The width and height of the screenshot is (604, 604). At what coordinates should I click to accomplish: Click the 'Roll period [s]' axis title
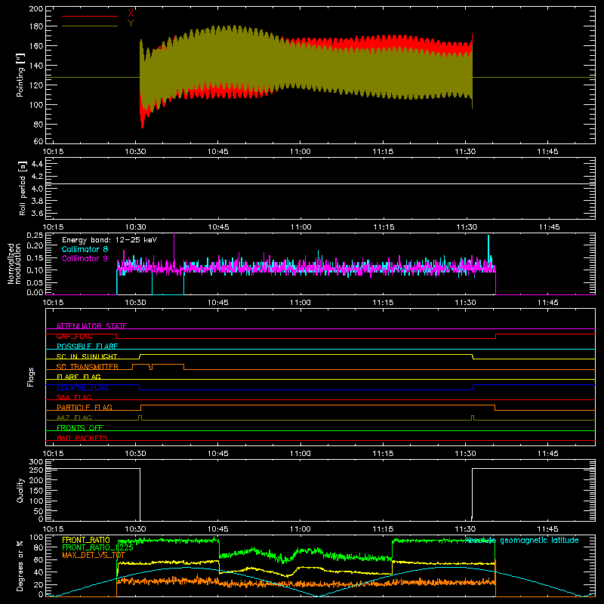click(23, 188)
